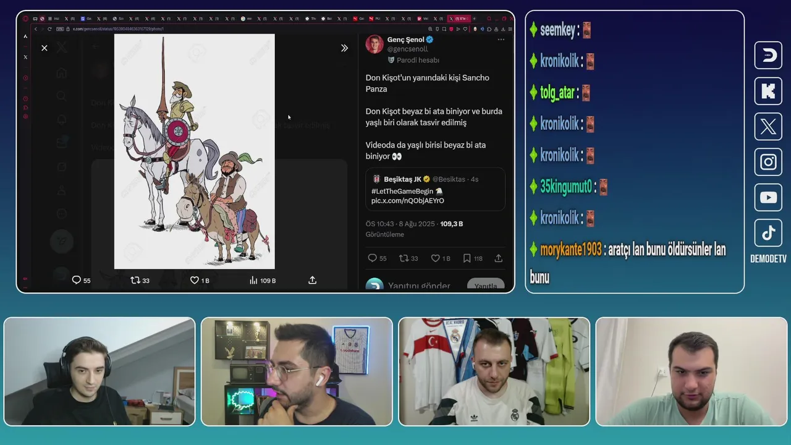Image resolution: width=791 pixels, height=445 pixels.
Task: Click the X logo icon in the stream overlay
Action: (768, 127)
